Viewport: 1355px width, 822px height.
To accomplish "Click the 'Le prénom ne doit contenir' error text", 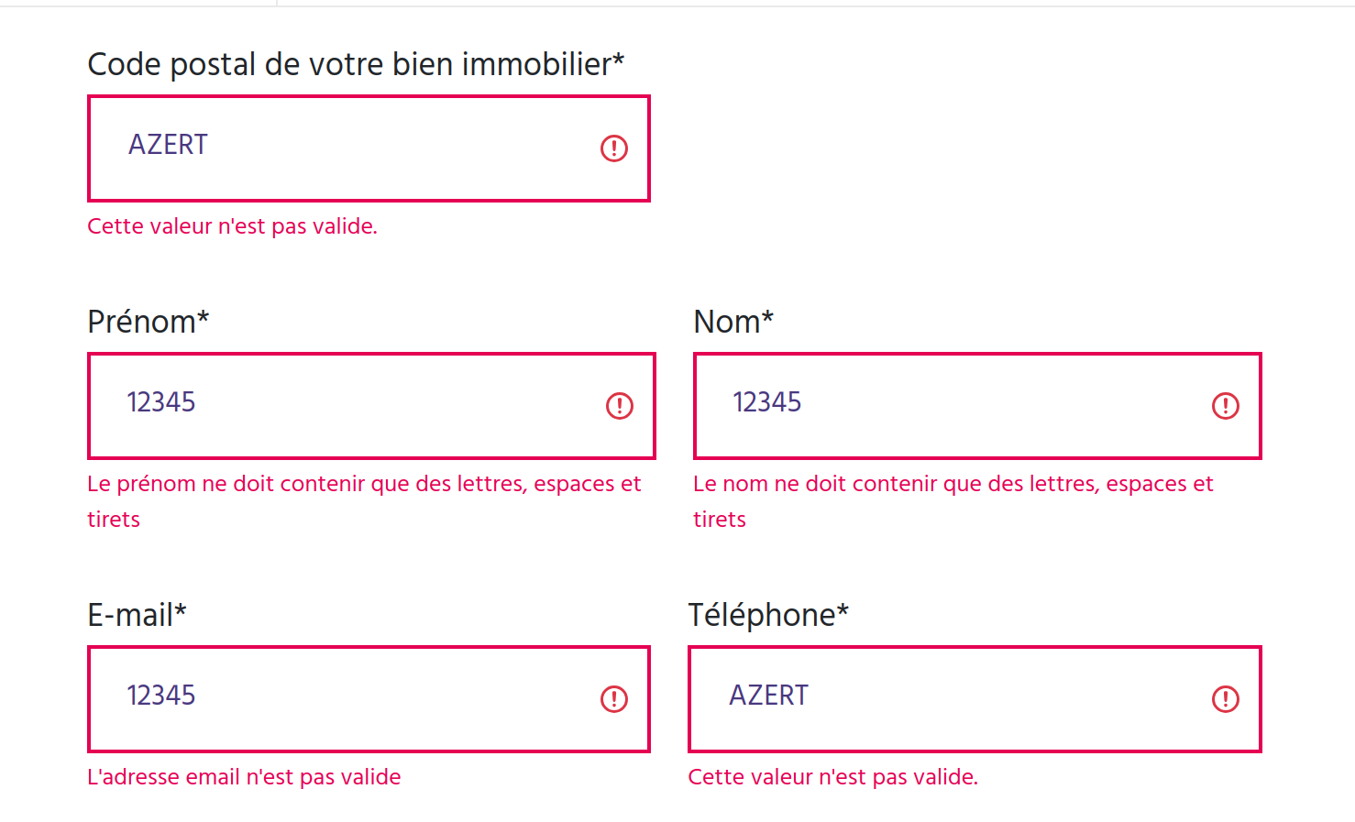I will tap(364, 484).
